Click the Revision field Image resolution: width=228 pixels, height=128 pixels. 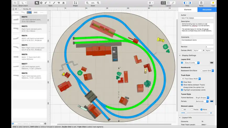[209, 47]
